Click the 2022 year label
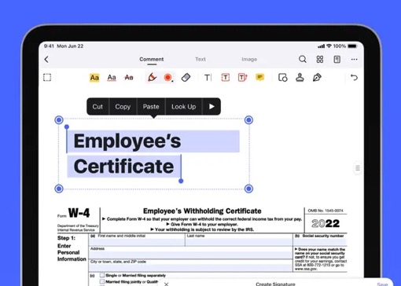This screenshot has height=286, width=401. 326,224
